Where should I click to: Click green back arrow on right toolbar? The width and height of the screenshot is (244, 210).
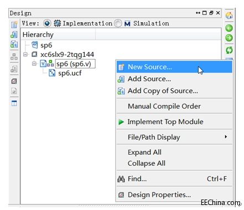tap(229, 28)
